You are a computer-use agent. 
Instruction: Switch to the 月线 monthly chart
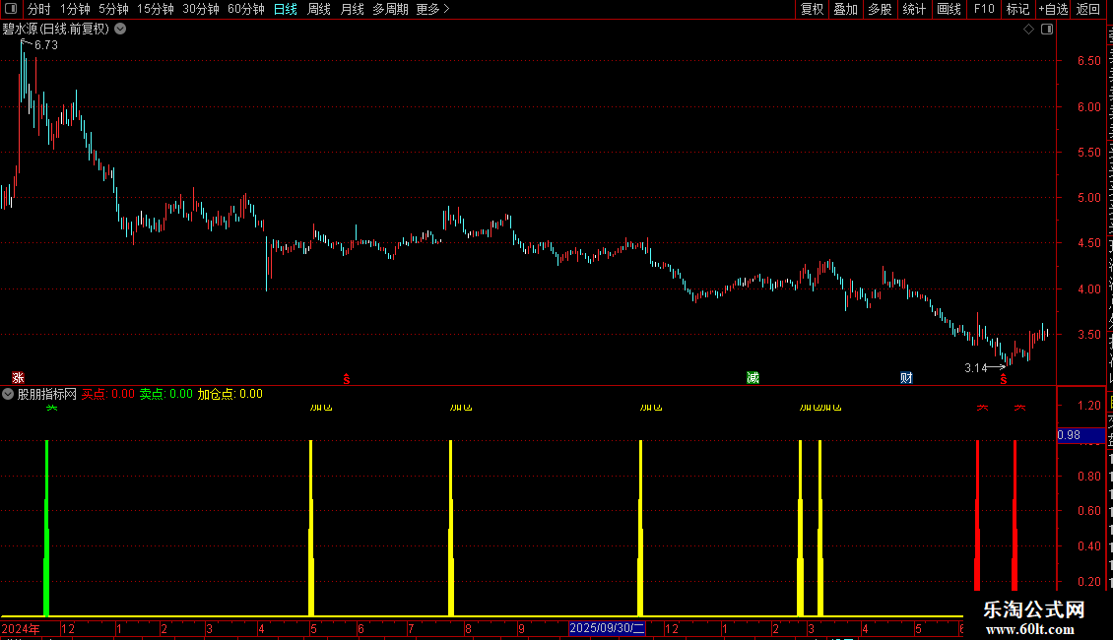(x=352, y=9)
